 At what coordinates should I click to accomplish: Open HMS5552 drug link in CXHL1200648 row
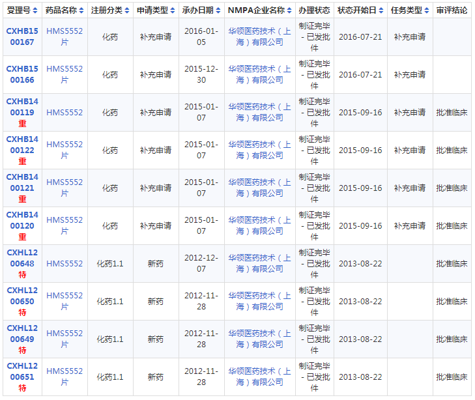[65, 264]
